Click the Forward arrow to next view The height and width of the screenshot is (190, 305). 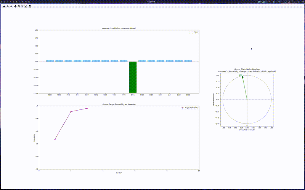tap(11, 6)
